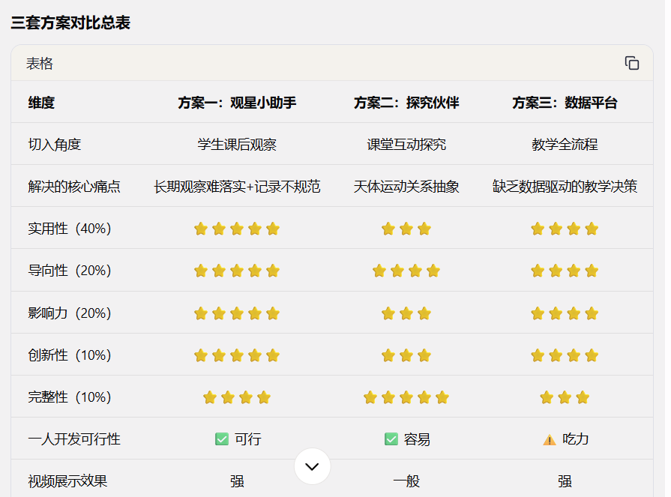Click the 创新性（10%） row label

pyautogui.click(x=70, y=355)
